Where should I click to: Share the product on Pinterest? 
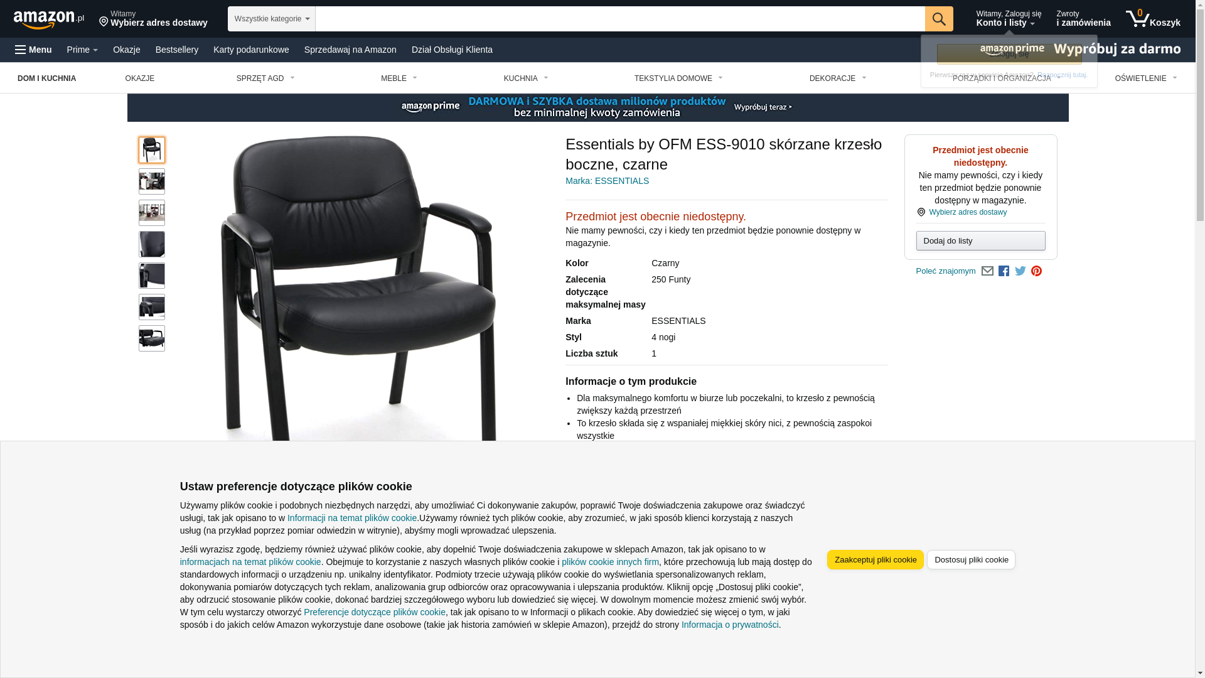(1037, 271)
